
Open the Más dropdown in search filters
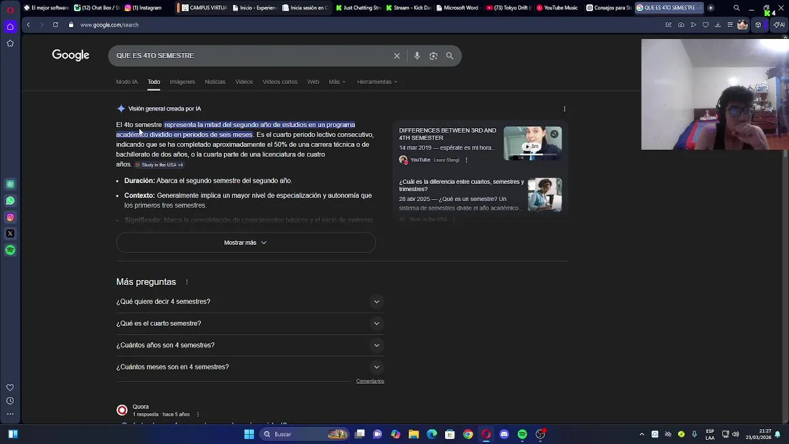coord(337,82)
